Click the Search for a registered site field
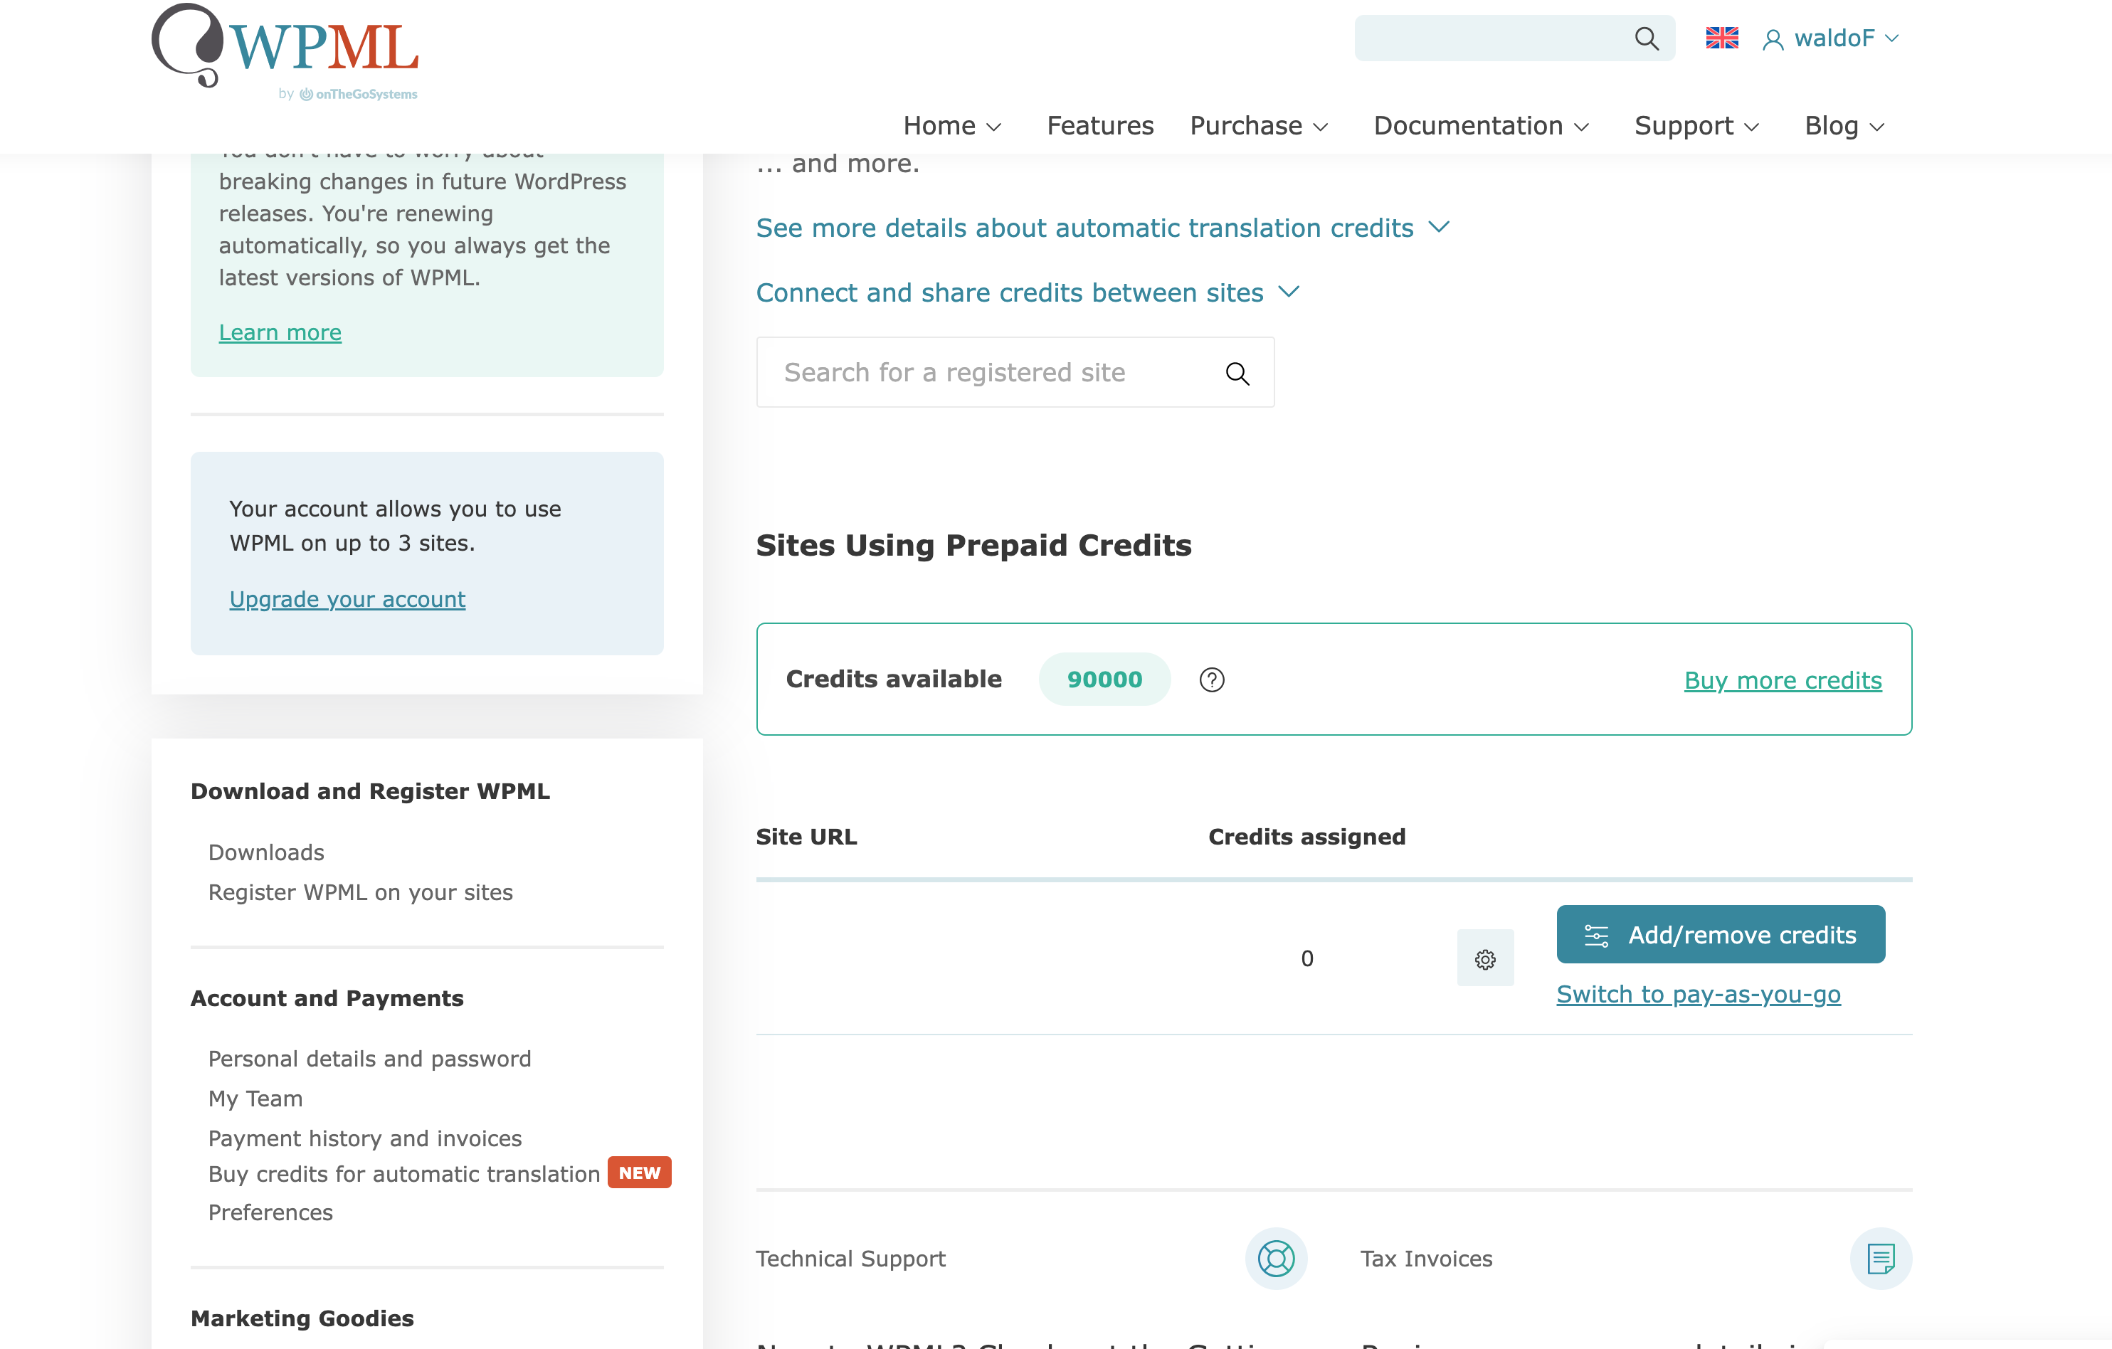Screen dimensions: 2112x1349 coord(1015,373)
